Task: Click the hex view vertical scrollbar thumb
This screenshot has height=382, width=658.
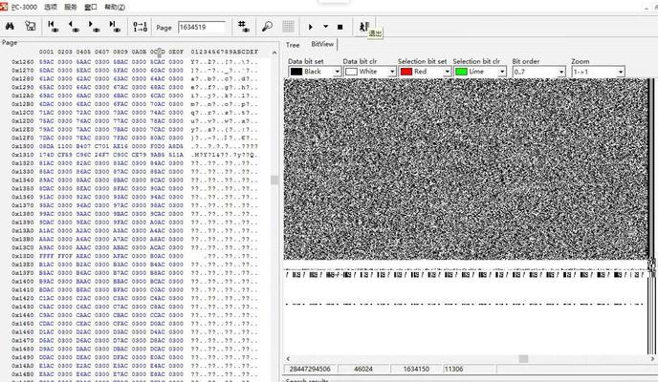Action: 274,180
